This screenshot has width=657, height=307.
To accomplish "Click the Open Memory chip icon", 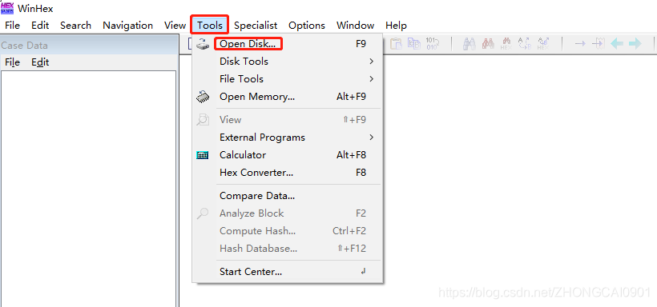I will (x=203, y=97).
